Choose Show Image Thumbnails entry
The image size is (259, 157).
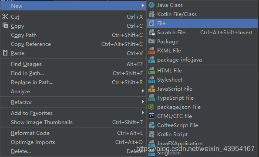tap(73, 122)
